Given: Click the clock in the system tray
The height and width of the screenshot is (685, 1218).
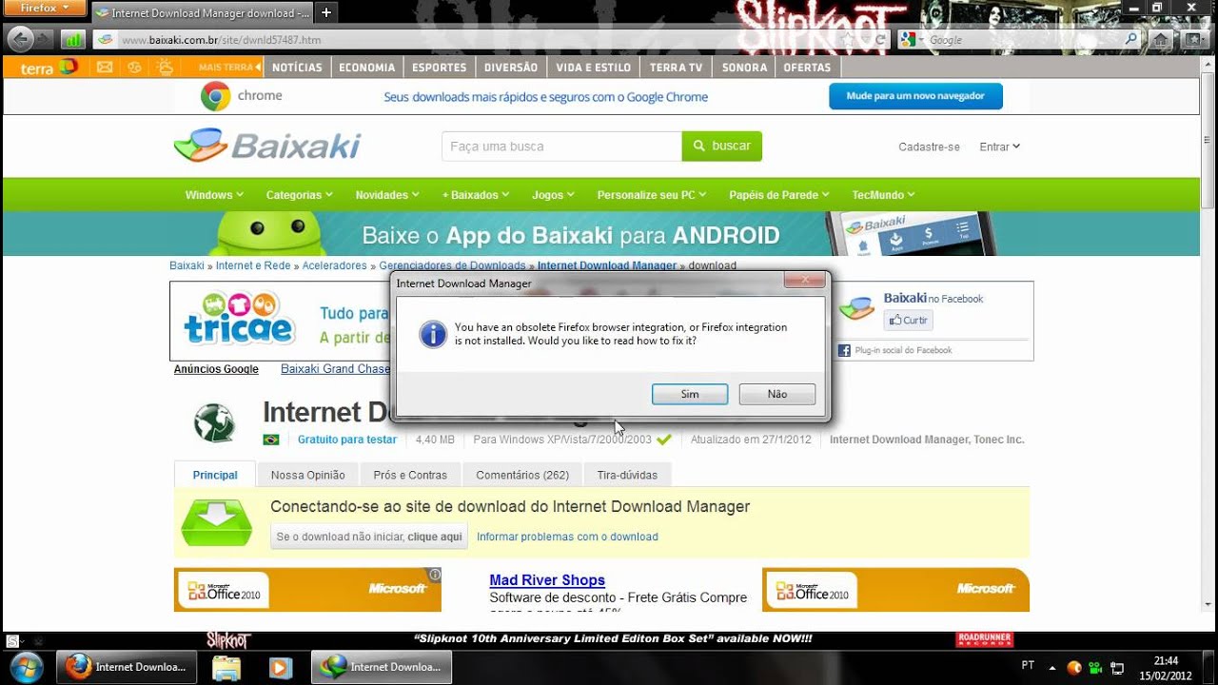Looking at the screenshot, I should [1166, 668].
